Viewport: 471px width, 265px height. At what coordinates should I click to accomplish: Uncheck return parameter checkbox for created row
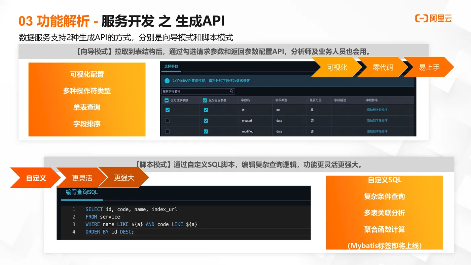(x=206, y=121)
